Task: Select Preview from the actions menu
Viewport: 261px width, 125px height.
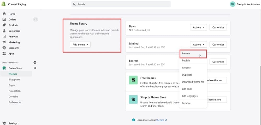Action: pos(186,53)
